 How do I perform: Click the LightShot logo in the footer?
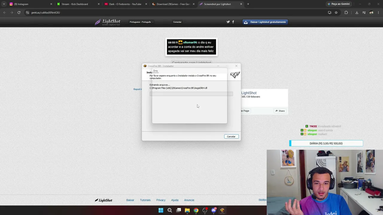(104, 200)
